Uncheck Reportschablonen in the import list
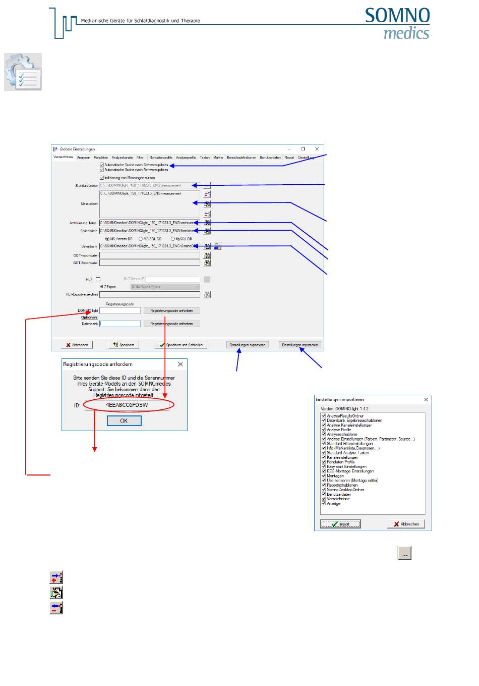This screenshot has width=479, height=686. (323, 485)
